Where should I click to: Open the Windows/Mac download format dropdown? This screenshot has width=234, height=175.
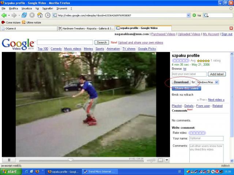point(207,82)
